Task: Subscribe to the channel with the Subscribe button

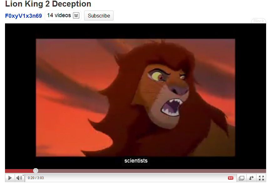Action: pyautogui.click(x=99, y=16)
